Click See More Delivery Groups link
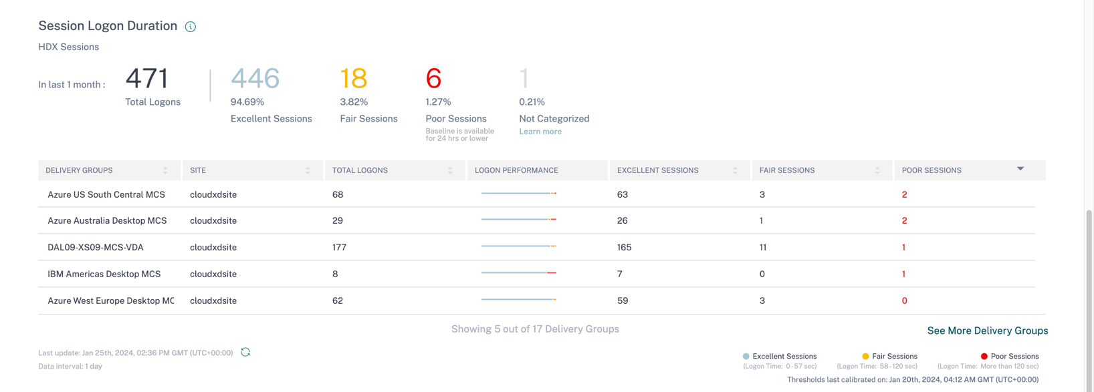Image resolution: width=1094 pixels, height=392 pixels. click(987, 331)
